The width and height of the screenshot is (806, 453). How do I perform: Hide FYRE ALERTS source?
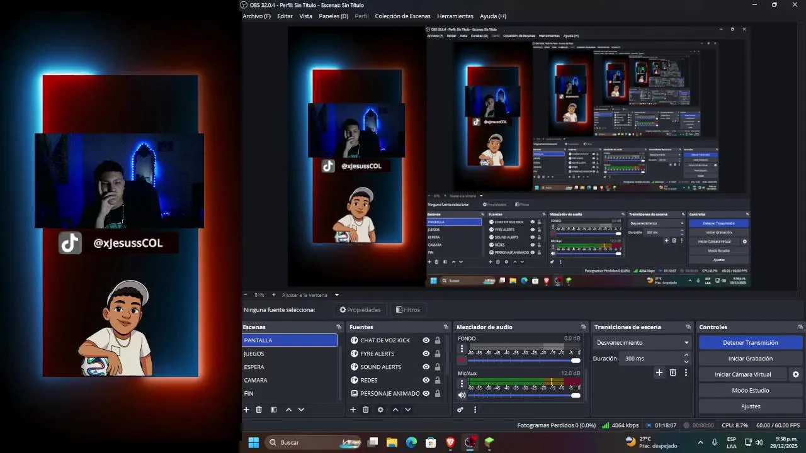[426, 354]
